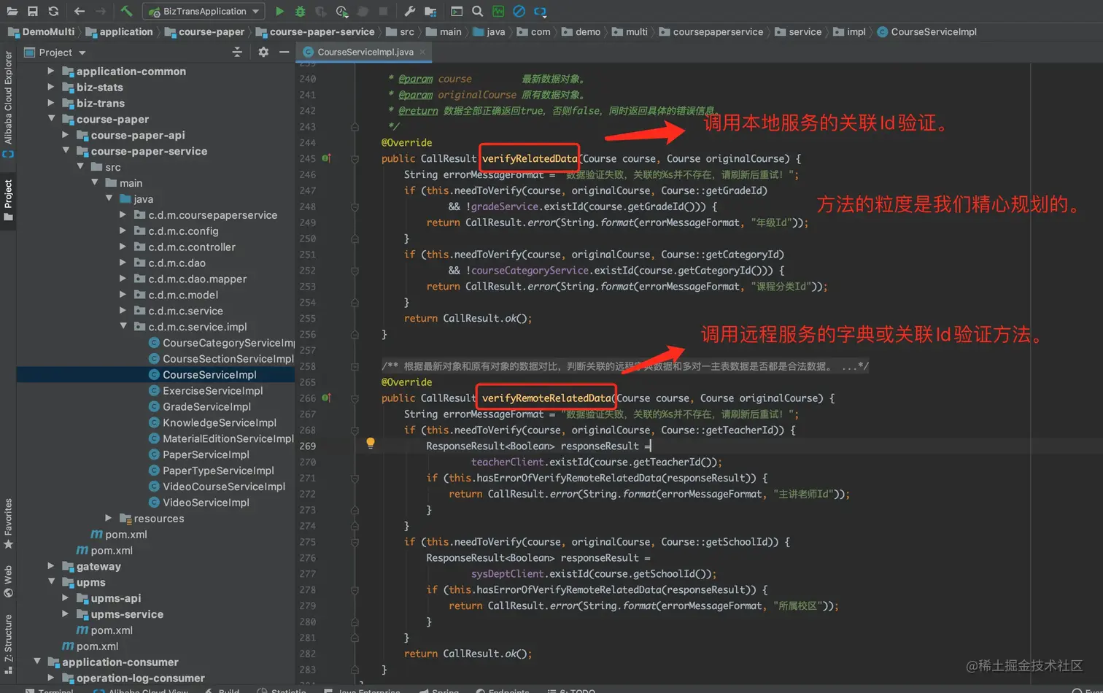This screenshot has width=1103, height=693.
Task: Select GradeServiceImpl in the project tree
Action: point(206,406)
